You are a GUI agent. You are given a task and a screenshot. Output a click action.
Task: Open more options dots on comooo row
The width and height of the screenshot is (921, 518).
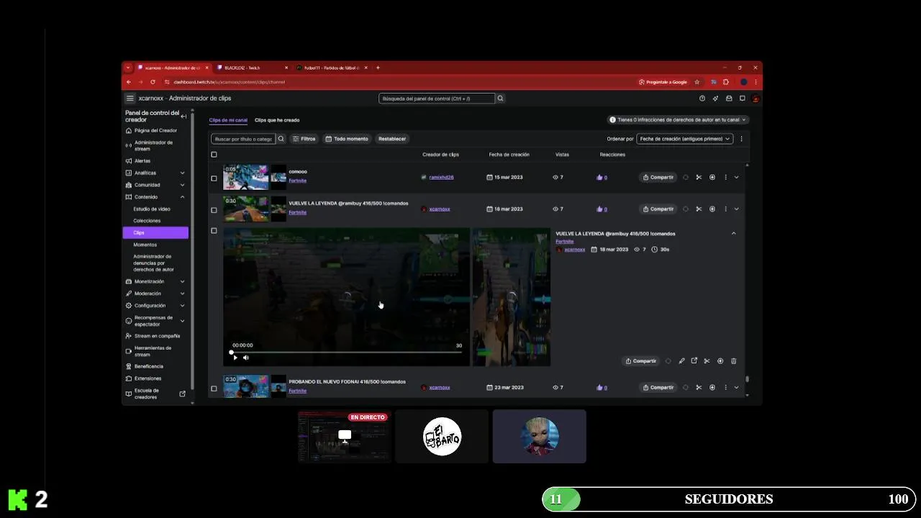click(725, 177)
